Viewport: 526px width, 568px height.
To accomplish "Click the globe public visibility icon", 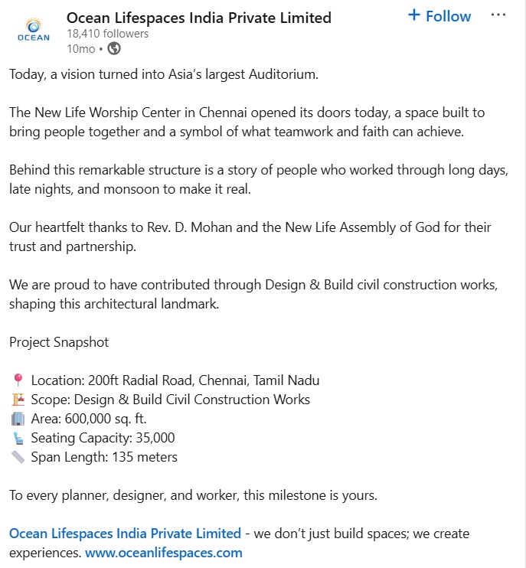I will click(114, 48).
